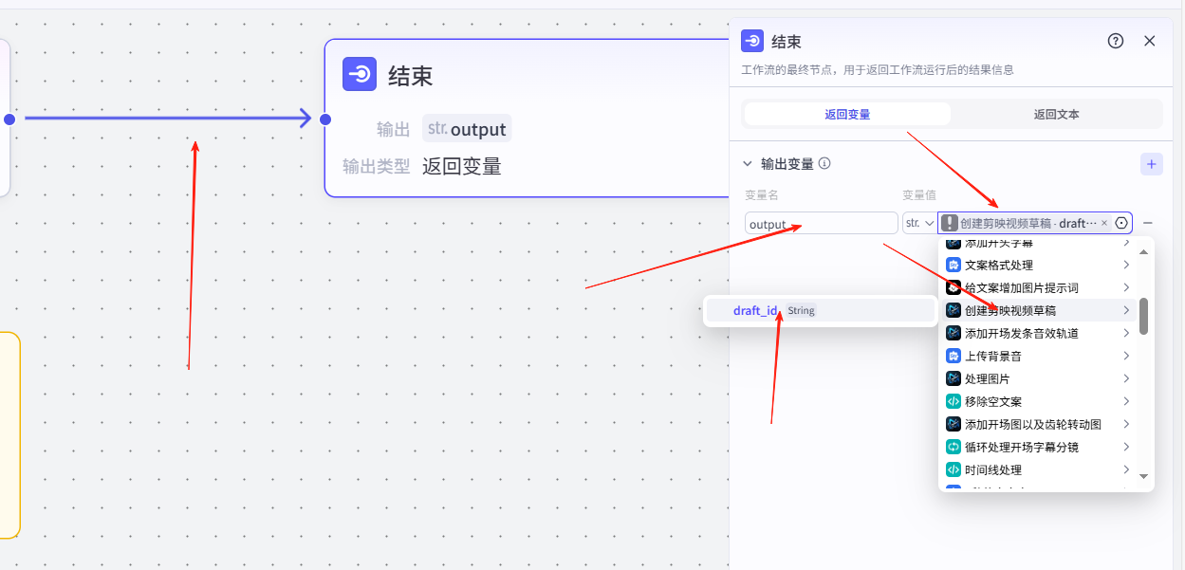Click the 移除空文案 code node icon
The height and width of the screenshot is (570, 1185).
[x=954, y=401]
